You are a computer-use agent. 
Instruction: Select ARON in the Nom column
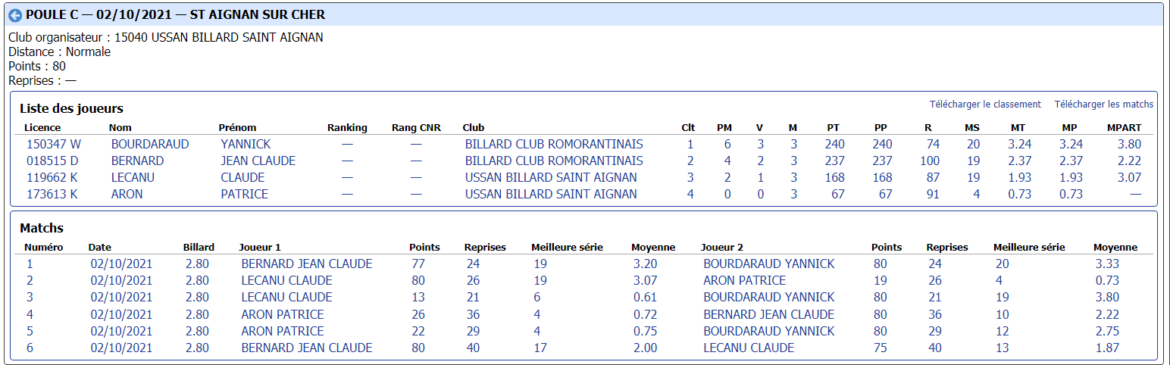point(127,194)
